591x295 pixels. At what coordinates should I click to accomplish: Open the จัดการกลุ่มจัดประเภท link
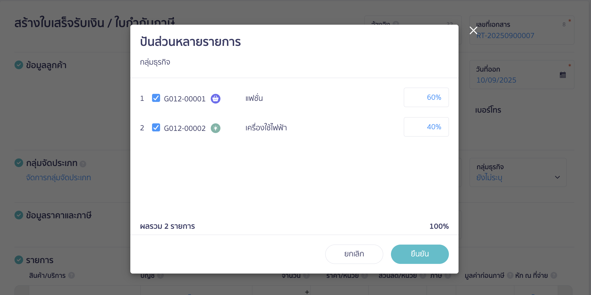58,178
